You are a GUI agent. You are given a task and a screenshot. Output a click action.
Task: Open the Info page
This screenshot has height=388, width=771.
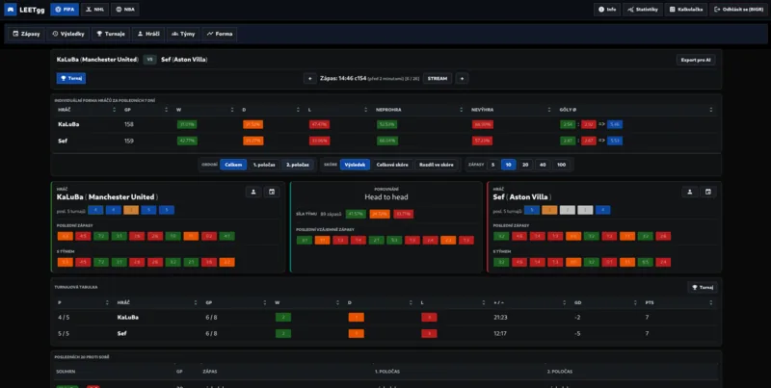(607, 10)
